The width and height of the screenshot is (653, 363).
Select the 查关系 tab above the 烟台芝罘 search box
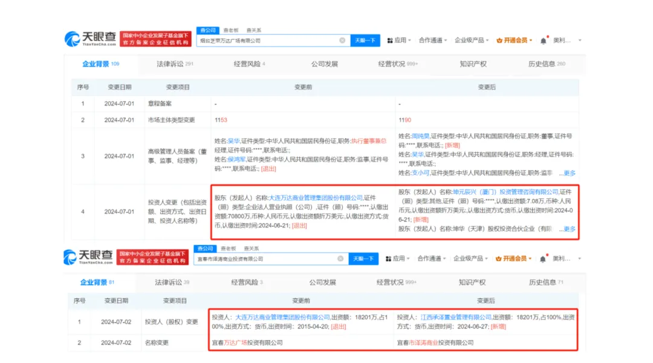253,30
